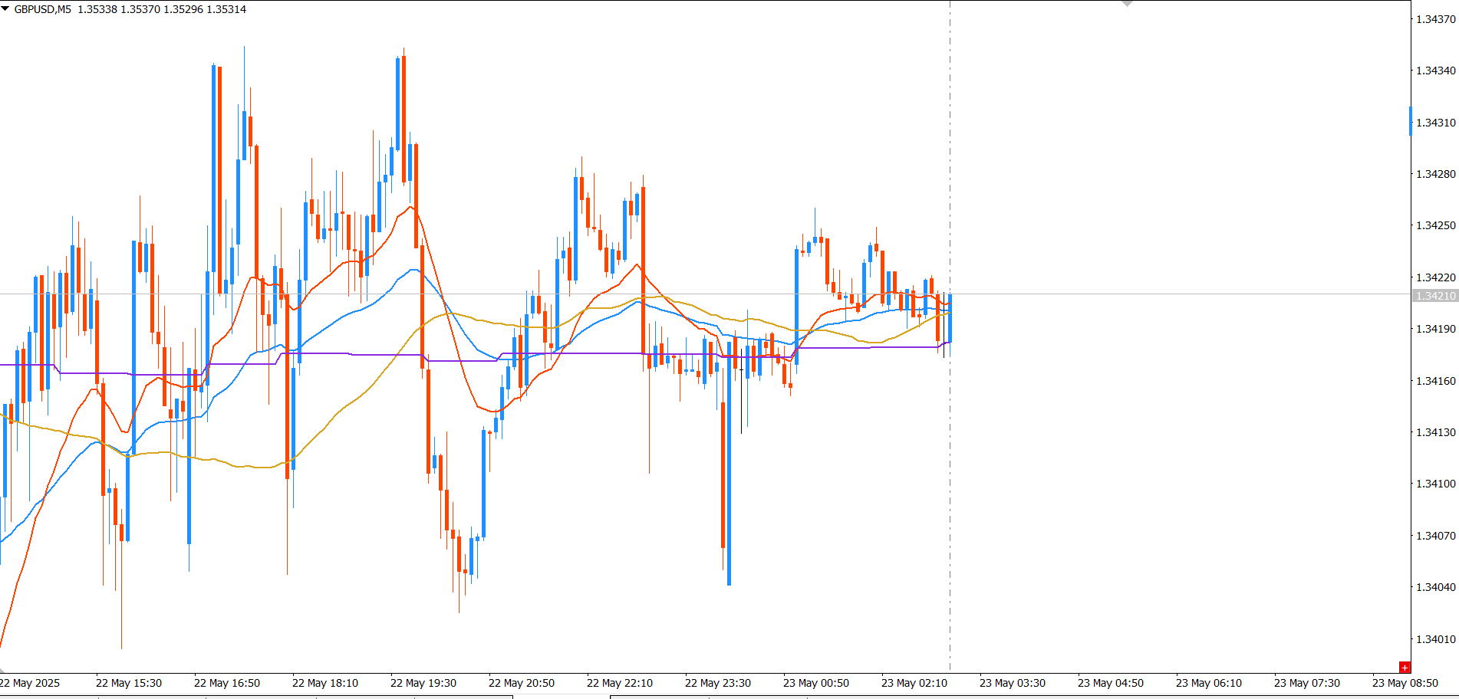Click the 22 May 15:30 time label
The width and height of the screenshot is (1459, 699).
[x=128, y=683]
